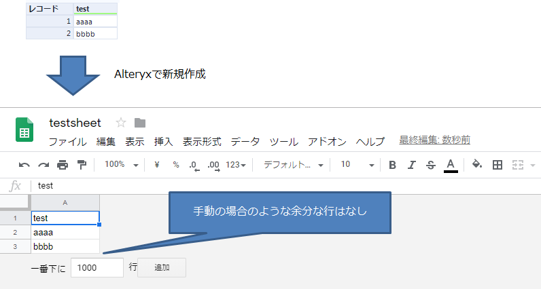Select cell A1 containing test
Viewport: 541px width, 289px height.
coord(65,218)
